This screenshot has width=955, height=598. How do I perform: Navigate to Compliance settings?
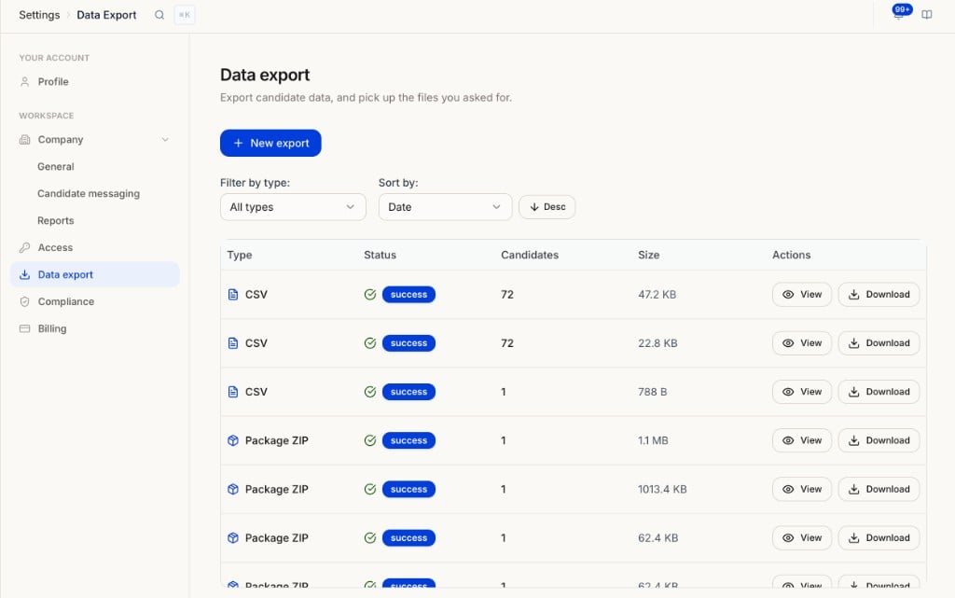(95, 301)
